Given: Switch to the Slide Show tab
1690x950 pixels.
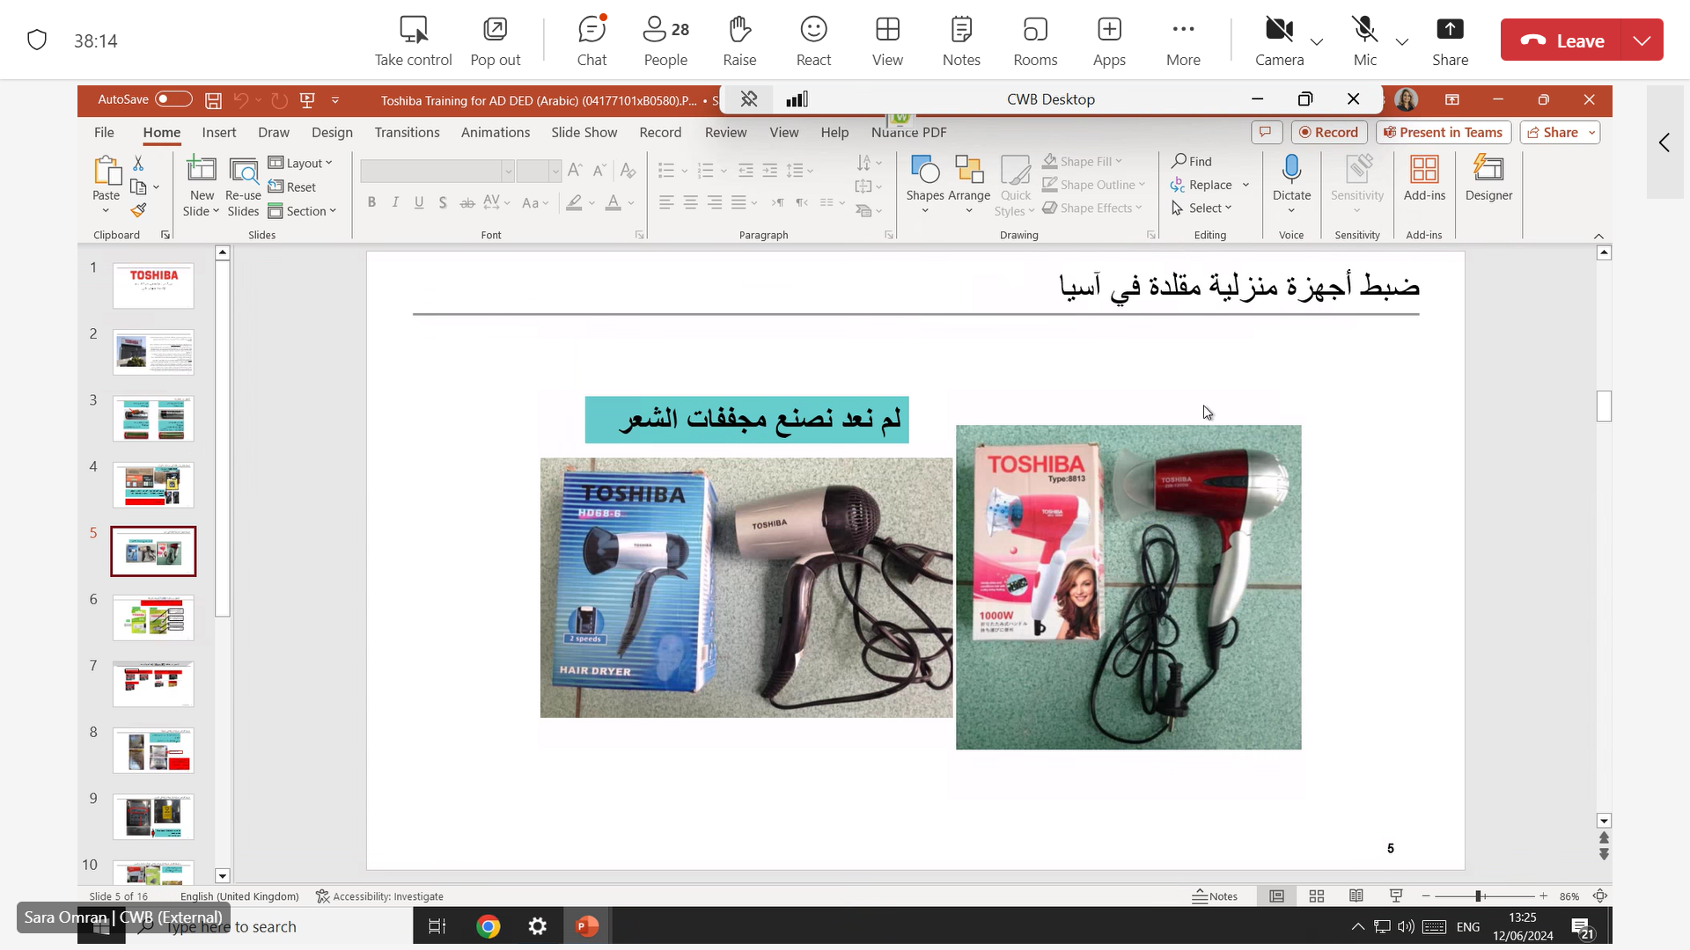Looking at the screenshot, I should coord(584,132).
